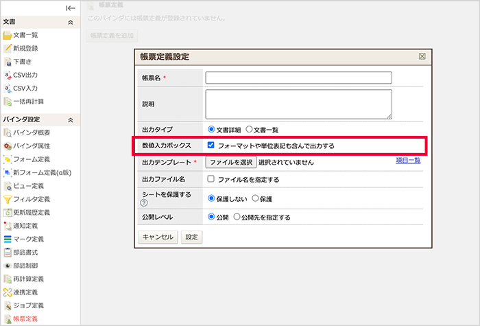Image resolution: width=480 pixels, height=326 pixels.
Task: Select the 文書一覧 output type radio
Action: pyautogui.click(x=249, y=129)
